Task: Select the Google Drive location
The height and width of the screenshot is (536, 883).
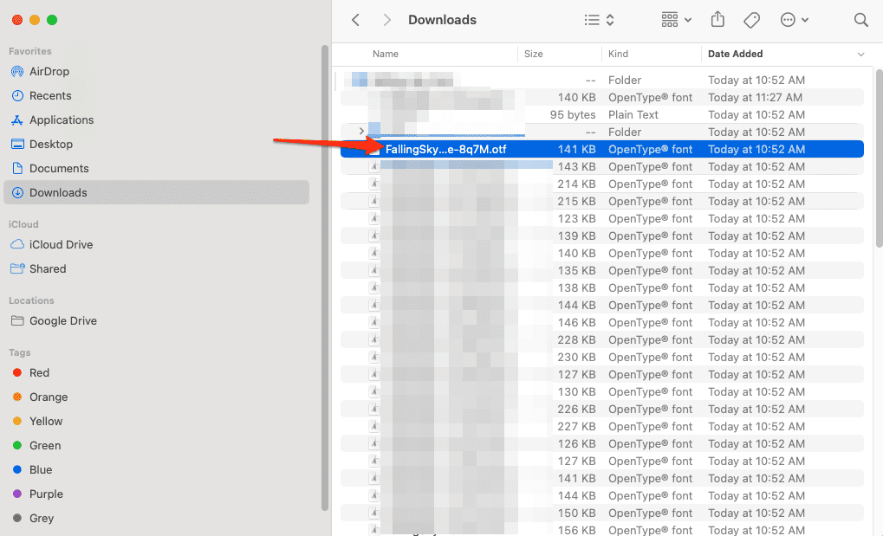Action: point(62,321)
